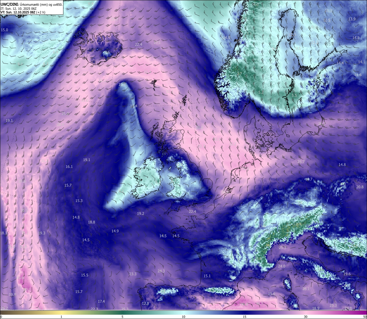Click the 15.0 value label
367x319 pixels.
(4, 30)
